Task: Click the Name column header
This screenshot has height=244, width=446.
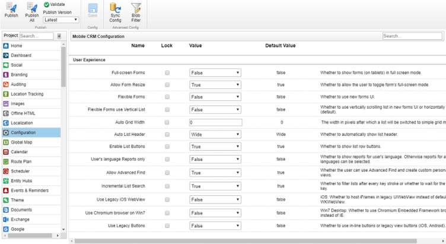Action: click(138, 46)
